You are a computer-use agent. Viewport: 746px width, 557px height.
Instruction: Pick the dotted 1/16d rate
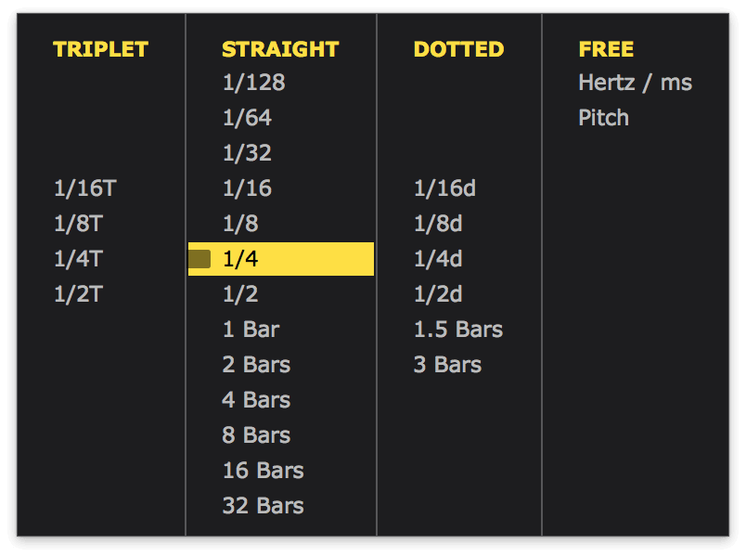point(444,188)
